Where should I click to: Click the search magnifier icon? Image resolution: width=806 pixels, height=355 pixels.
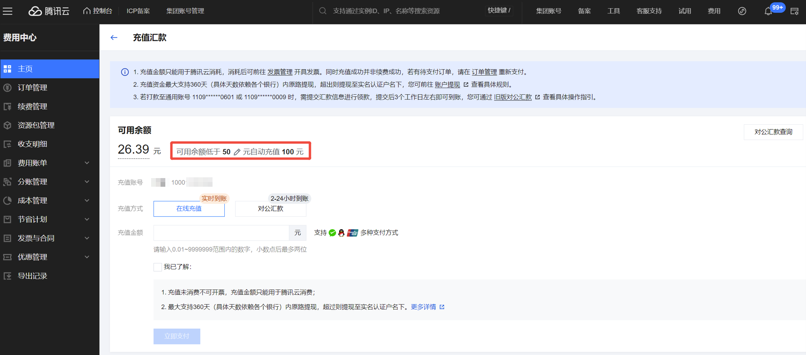pos(323,11)
